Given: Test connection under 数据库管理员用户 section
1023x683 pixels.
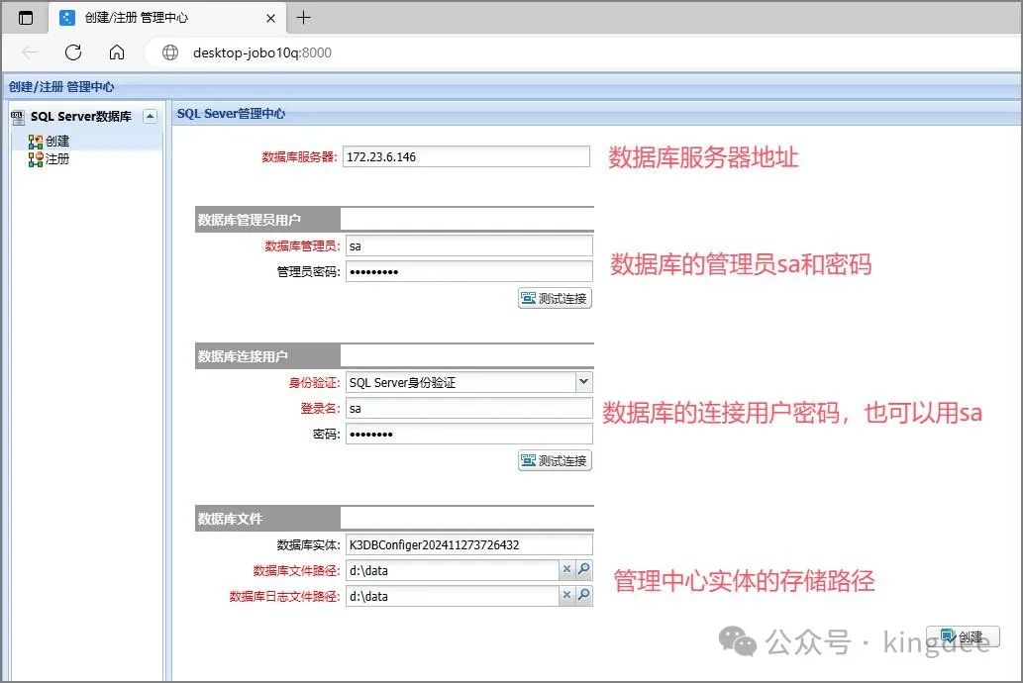Looking at the screenshot, I should click(x=556, y=298).
